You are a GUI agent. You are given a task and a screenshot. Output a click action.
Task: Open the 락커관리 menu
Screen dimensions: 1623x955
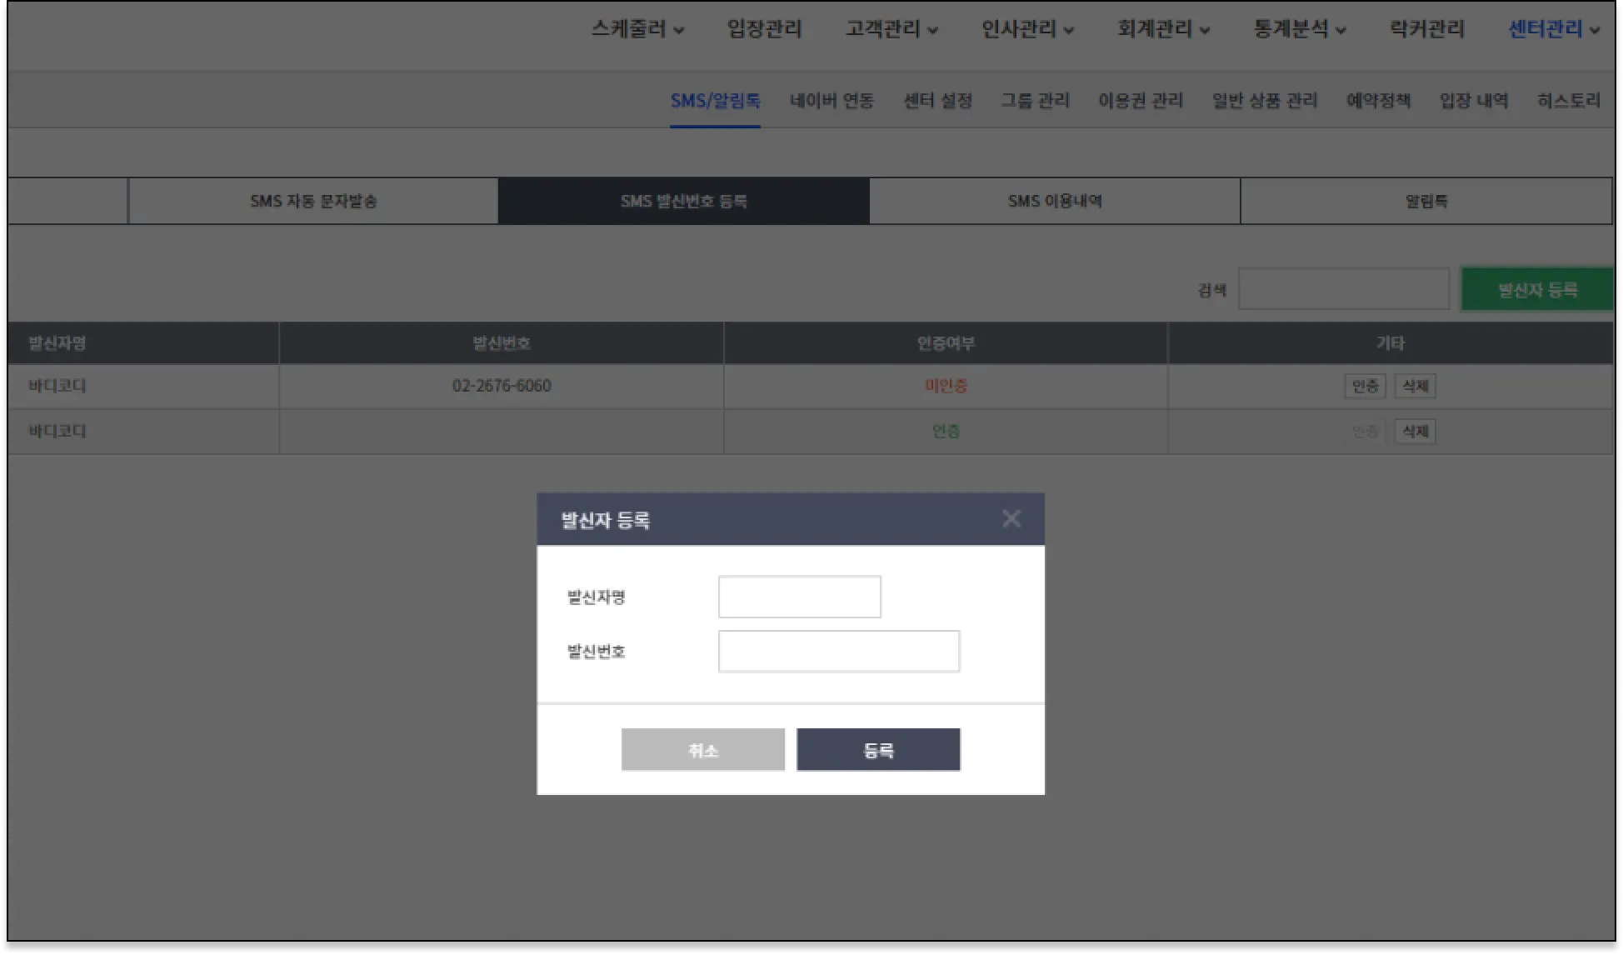1426,29
